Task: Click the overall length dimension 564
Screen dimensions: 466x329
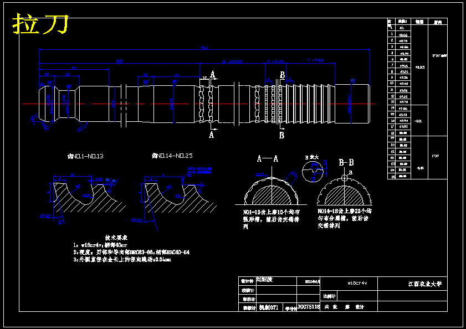Action: click(204, 48)
